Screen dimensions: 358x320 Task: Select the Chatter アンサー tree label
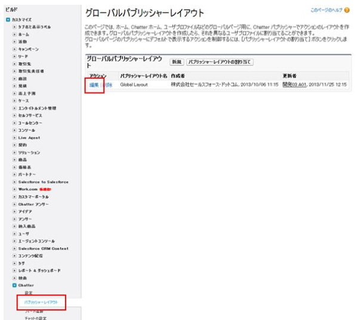(33, 204)
